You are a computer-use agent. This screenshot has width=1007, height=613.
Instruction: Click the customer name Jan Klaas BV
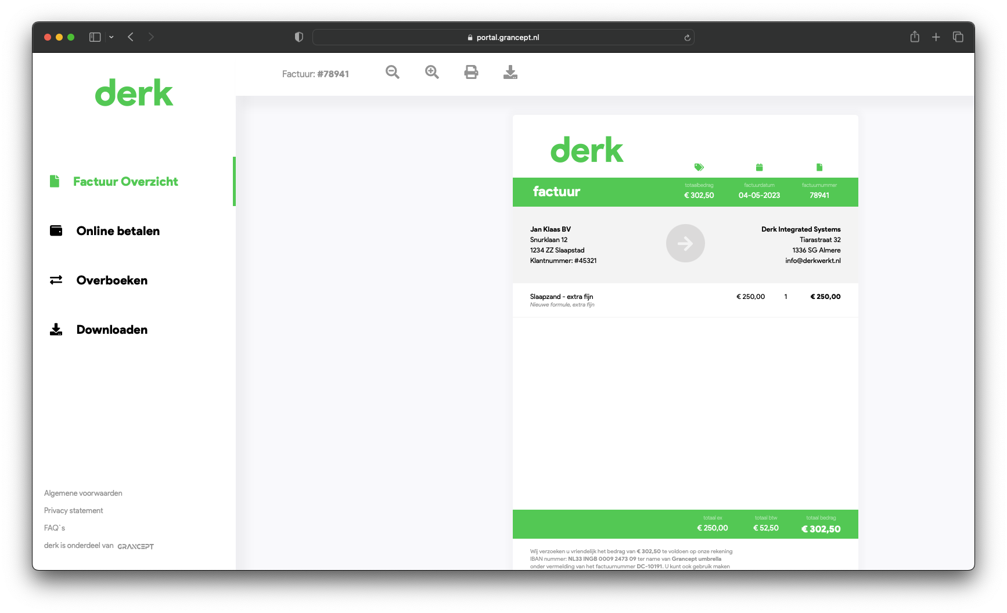pyautogui.click(x=551, y=229)
